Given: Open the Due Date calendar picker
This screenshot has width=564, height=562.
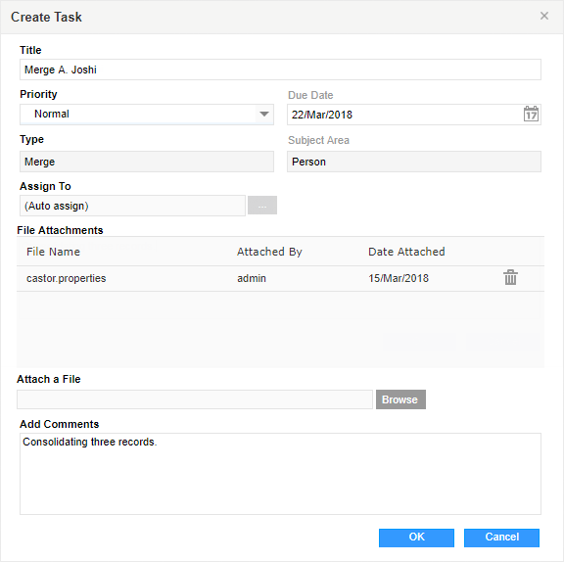Looking at the screenshot, I should (x=531, y=115).
